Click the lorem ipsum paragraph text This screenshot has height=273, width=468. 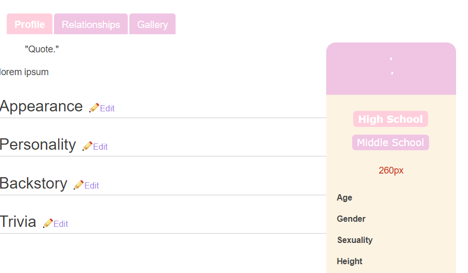click(x=24, y=72)
